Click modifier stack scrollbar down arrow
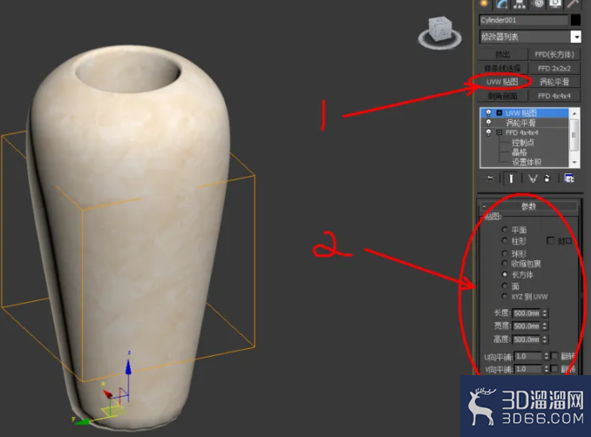 (574, 162)
